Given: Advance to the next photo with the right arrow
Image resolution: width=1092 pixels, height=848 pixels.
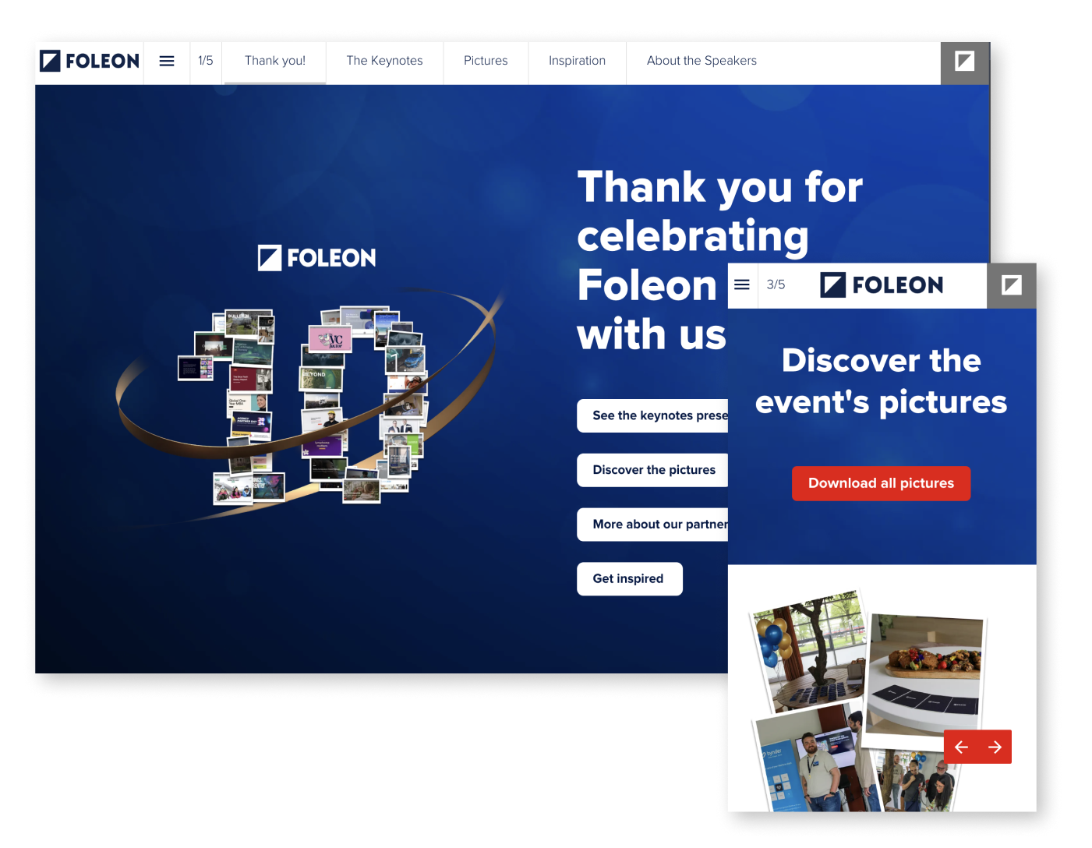Looking at the screenshot, I should tap(995, 746).
